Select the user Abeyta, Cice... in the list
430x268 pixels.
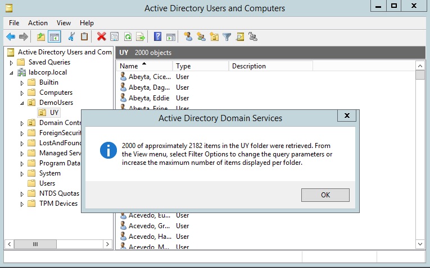pos(150,77)
